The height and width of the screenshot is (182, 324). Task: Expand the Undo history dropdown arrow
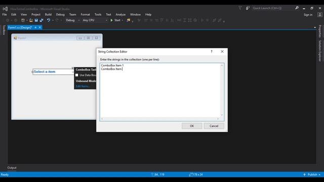click(x=53, y=20)
